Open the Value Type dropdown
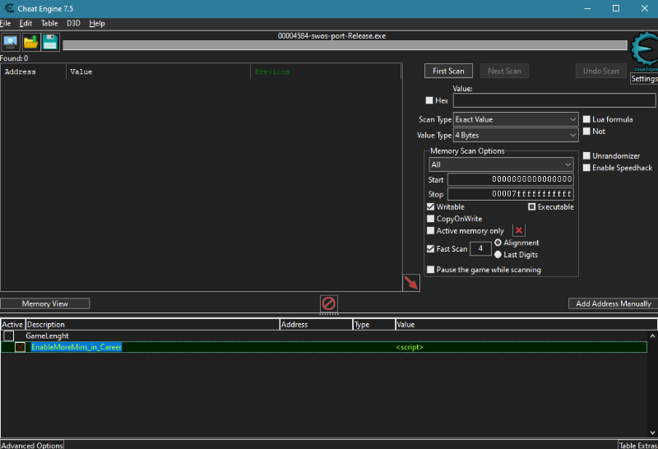Screen dimensions: 658x449 click(x=516, y=135)
